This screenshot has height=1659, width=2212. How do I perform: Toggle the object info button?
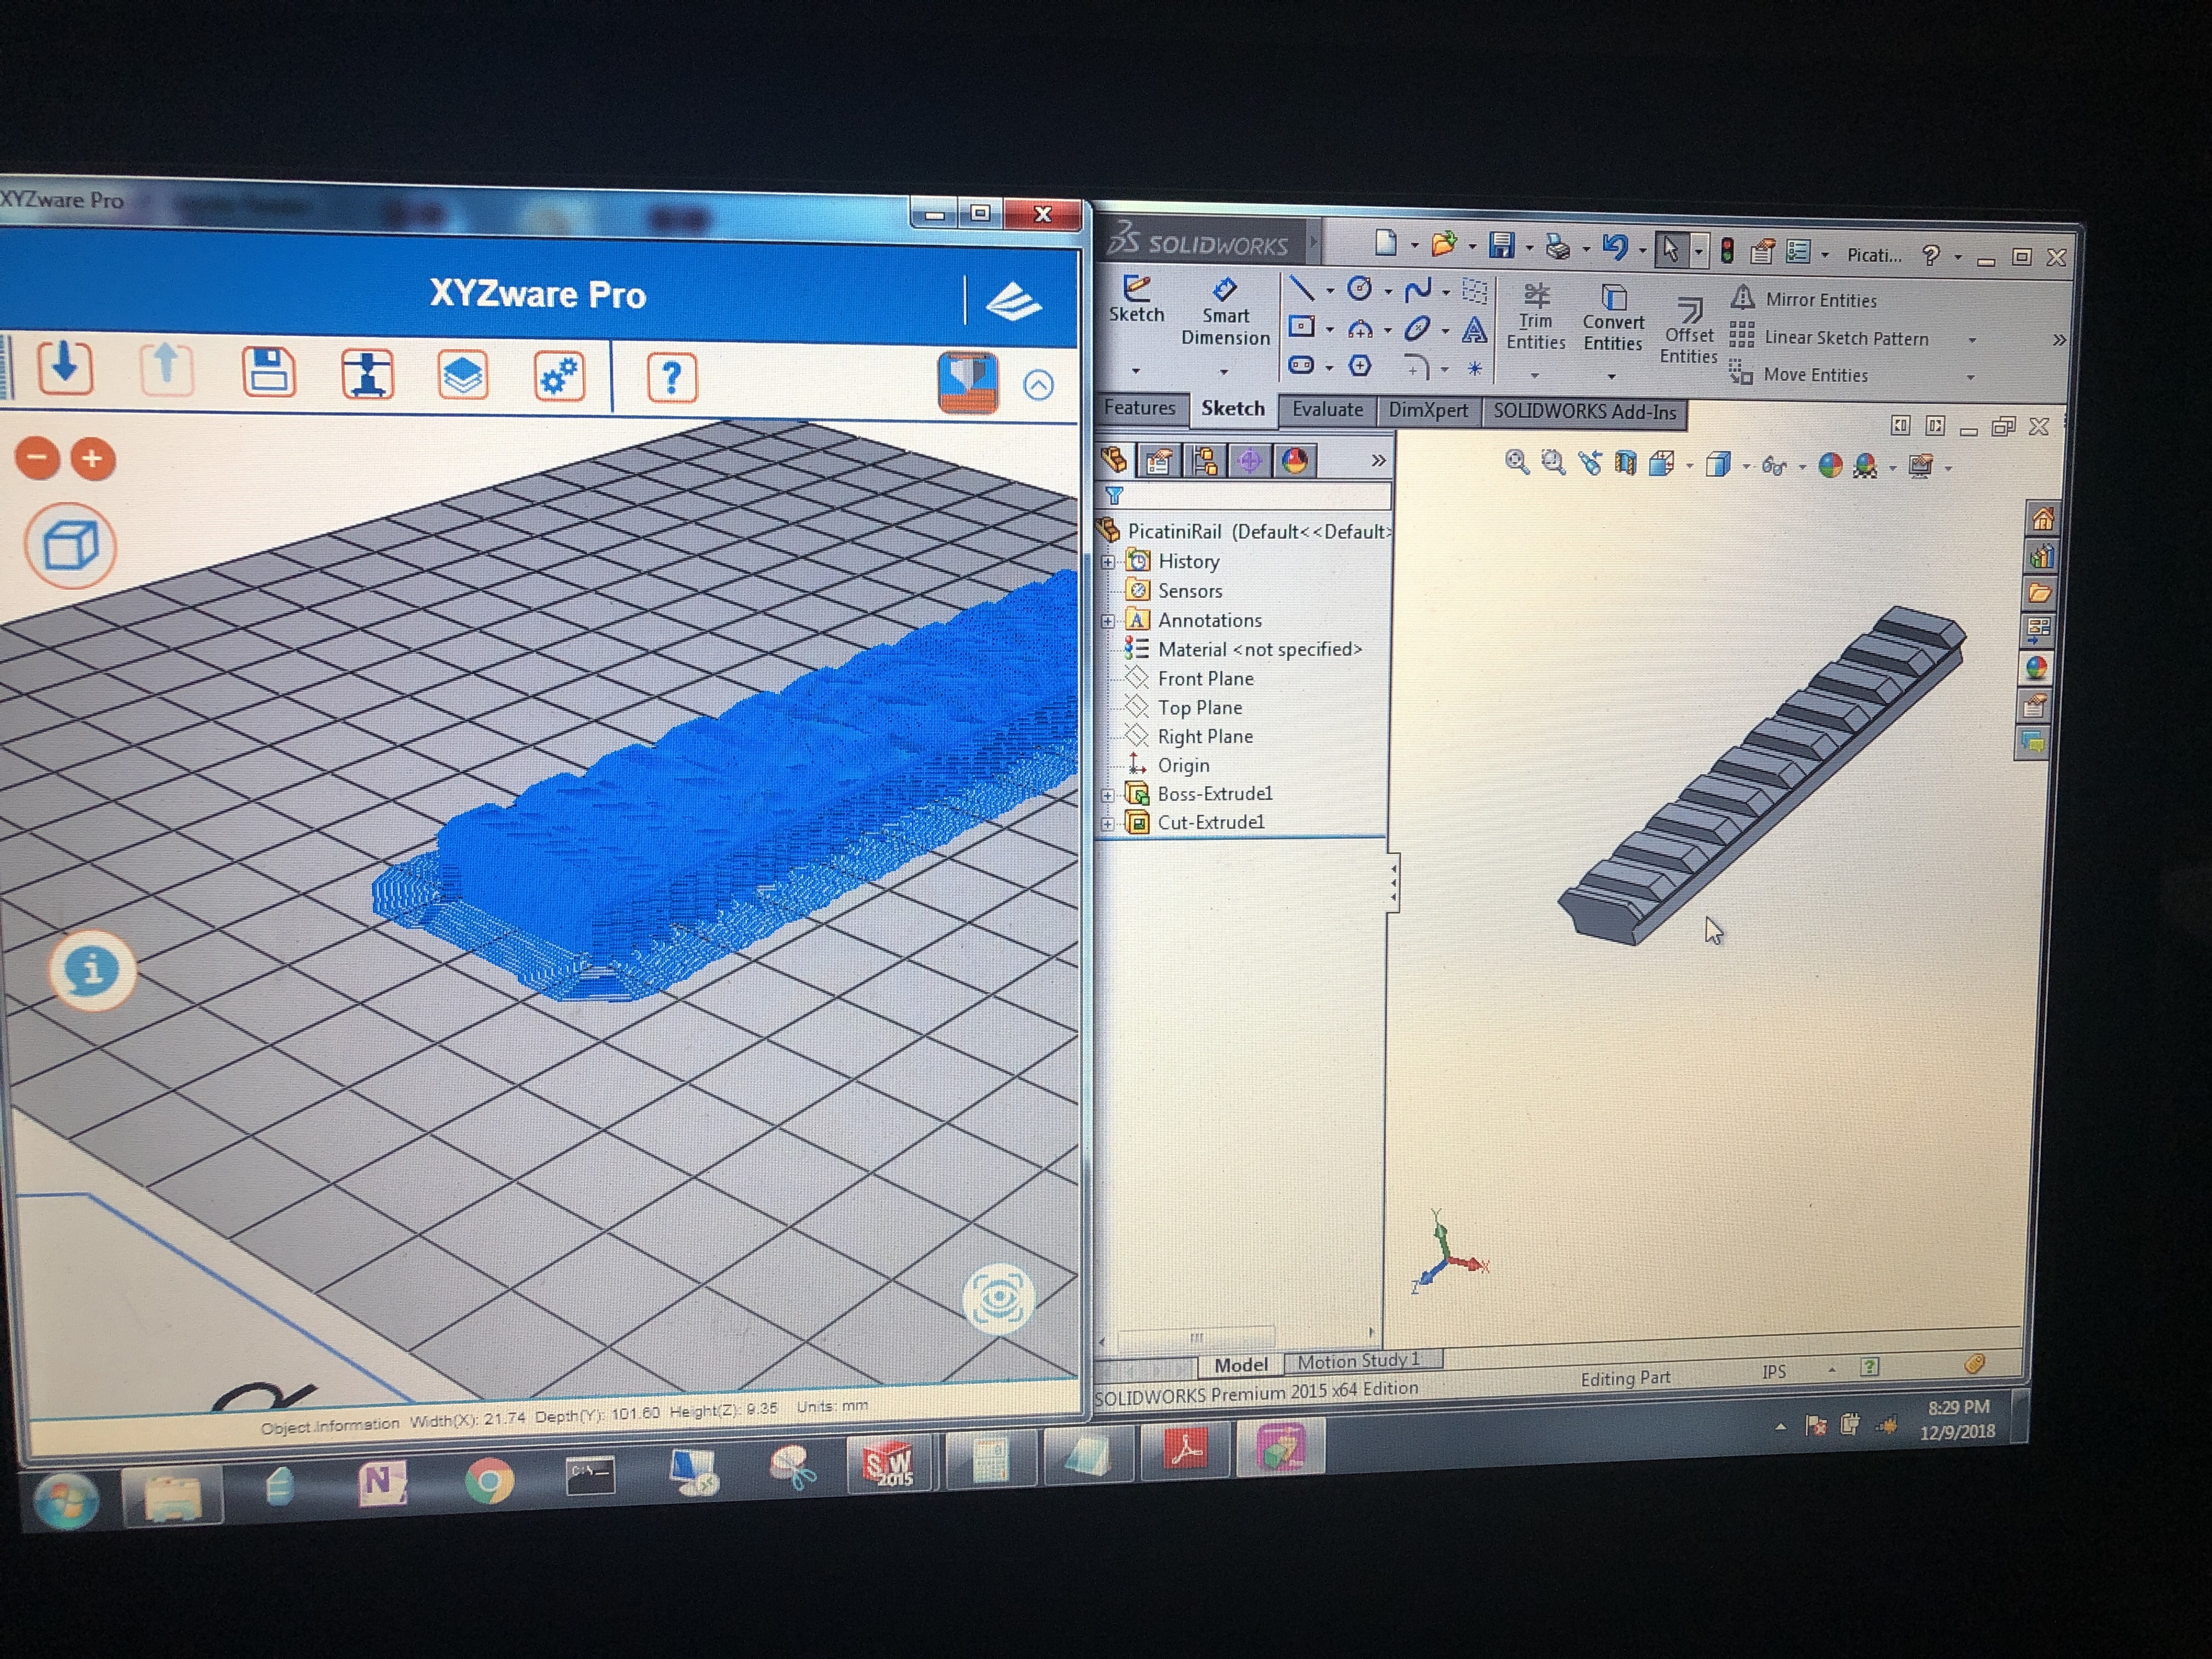92,970
